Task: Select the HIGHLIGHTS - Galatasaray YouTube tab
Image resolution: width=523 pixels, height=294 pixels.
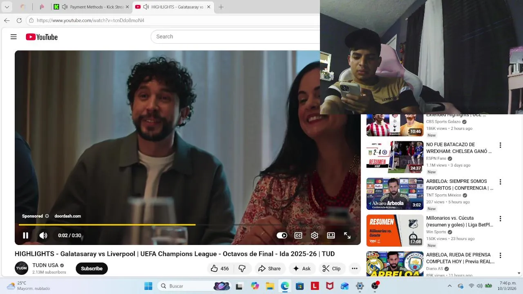Action: click(x=173, y=7)
